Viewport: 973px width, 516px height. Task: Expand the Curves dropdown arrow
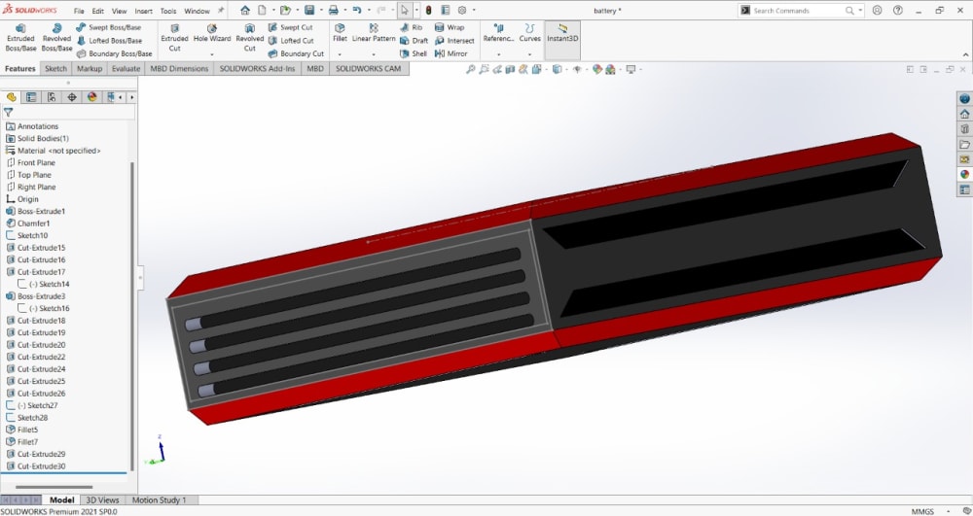coord(529,54)
